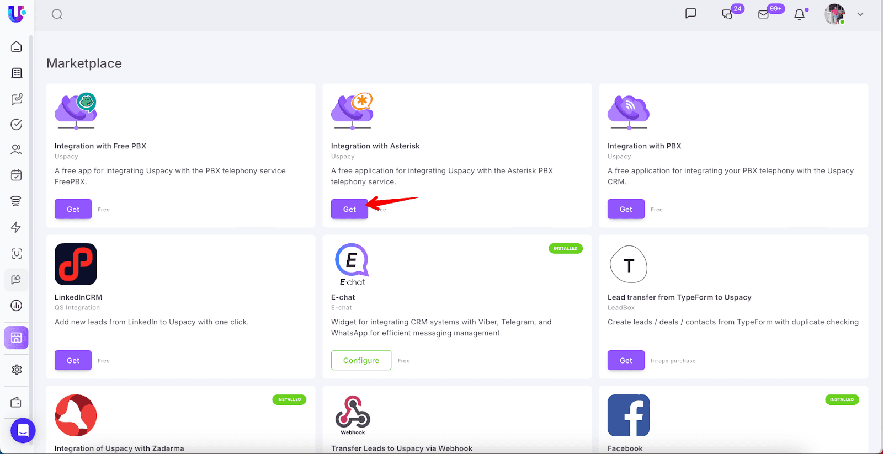The image size is (883, 454).
Task: Open the news feed sidebar icon
Action: tap(17, 73)
